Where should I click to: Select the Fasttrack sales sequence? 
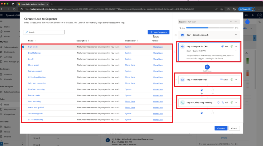pyautogui.click(x=34, y=95)
